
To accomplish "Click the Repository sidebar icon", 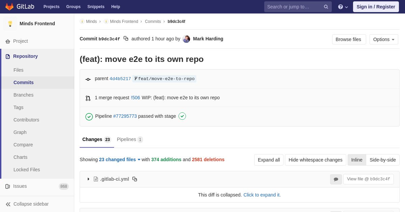I will 8,57.
